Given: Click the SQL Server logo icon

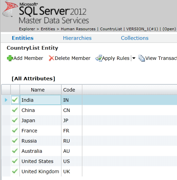Looking at the screenshot, I should click(10, 9).
